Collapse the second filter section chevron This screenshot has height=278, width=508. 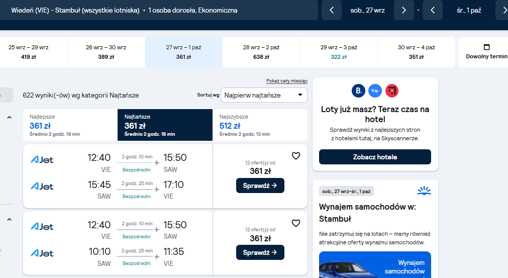[10, 220]
